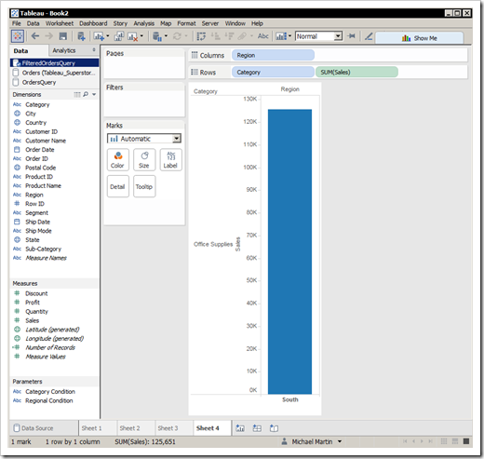Image resolution: width=484 pixels, height=459 pixels.
Task: Open the Worksheet menu
Action: point(60,23)
